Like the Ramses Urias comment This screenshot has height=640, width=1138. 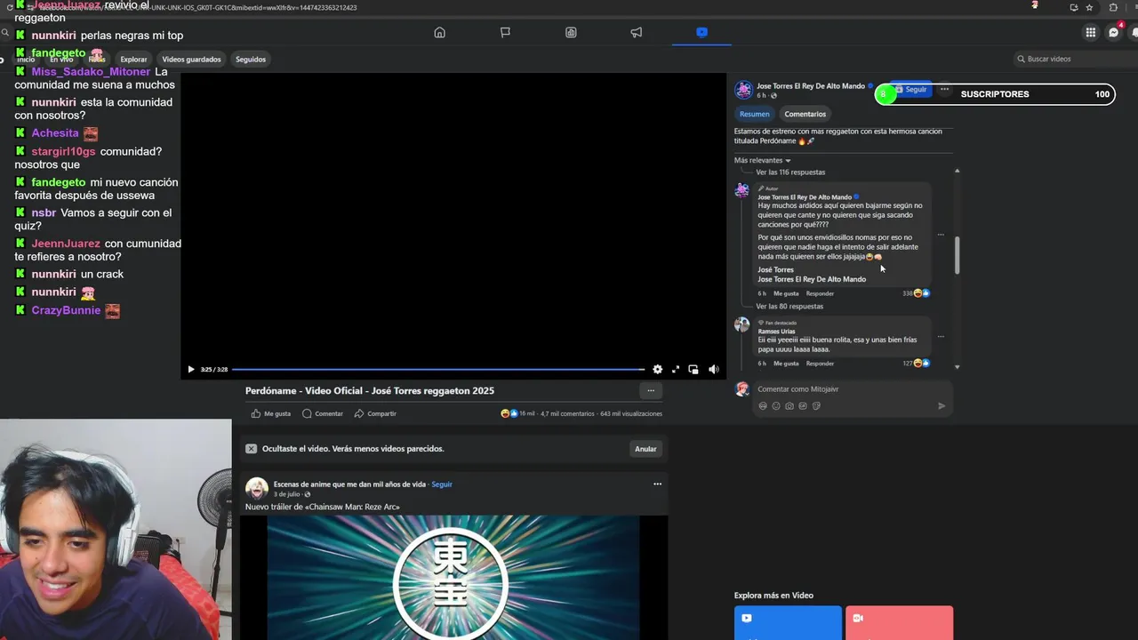click(x=786, y=364)
